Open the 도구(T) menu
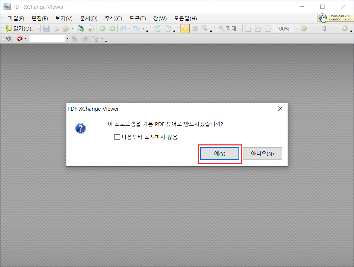This screenshot has height=267, width=354. (x=138, y=18)
